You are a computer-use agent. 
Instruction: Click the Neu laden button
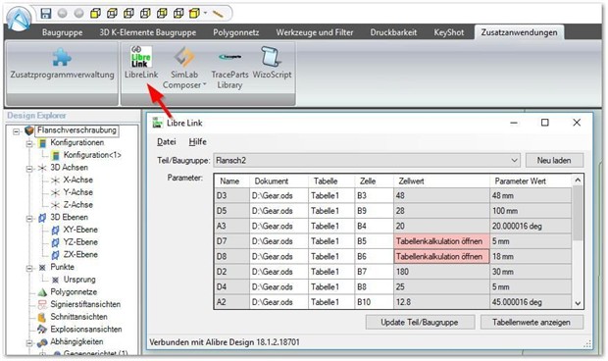tap(554, 160)
